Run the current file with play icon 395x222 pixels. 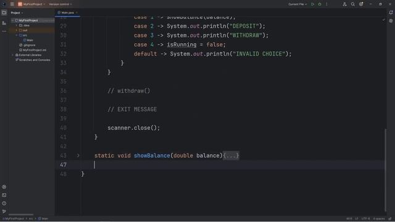313,4
